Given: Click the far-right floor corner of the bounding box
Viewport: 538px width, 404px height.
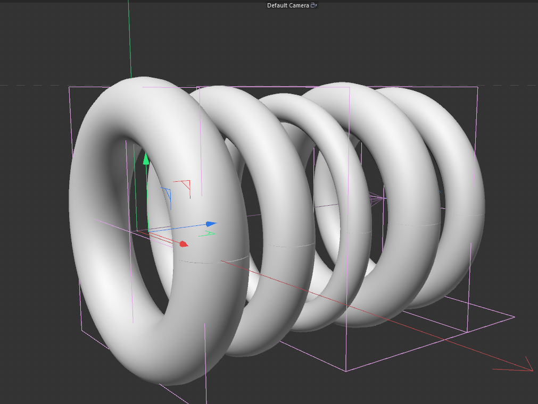Looking at the screenshot, I should tap(515, 317).
